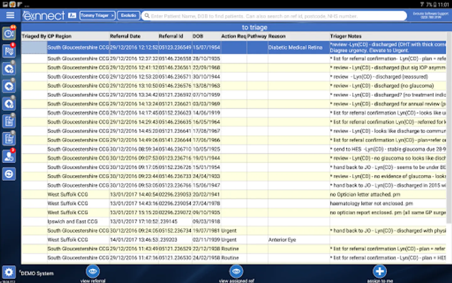Click the text size icon beside the logo
The height and width of the screenshot is (283, 452).
click(x=72, y=15)
